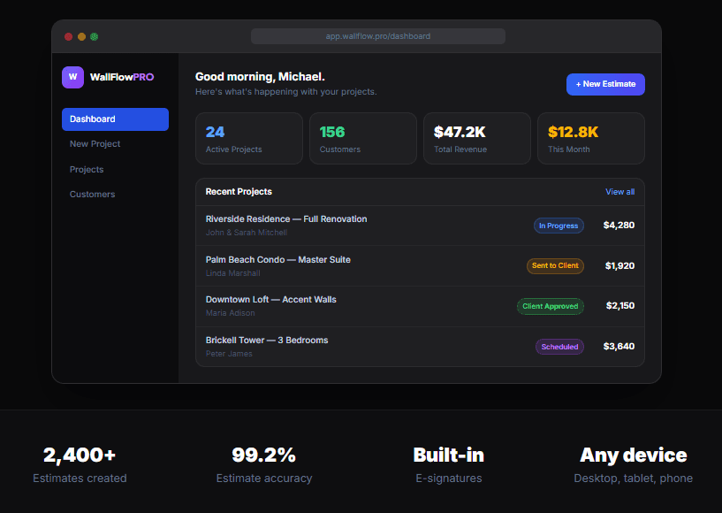Open the Dashboard sidebar item
Viewport: 722px width, 513px height.
pos(115,119)
